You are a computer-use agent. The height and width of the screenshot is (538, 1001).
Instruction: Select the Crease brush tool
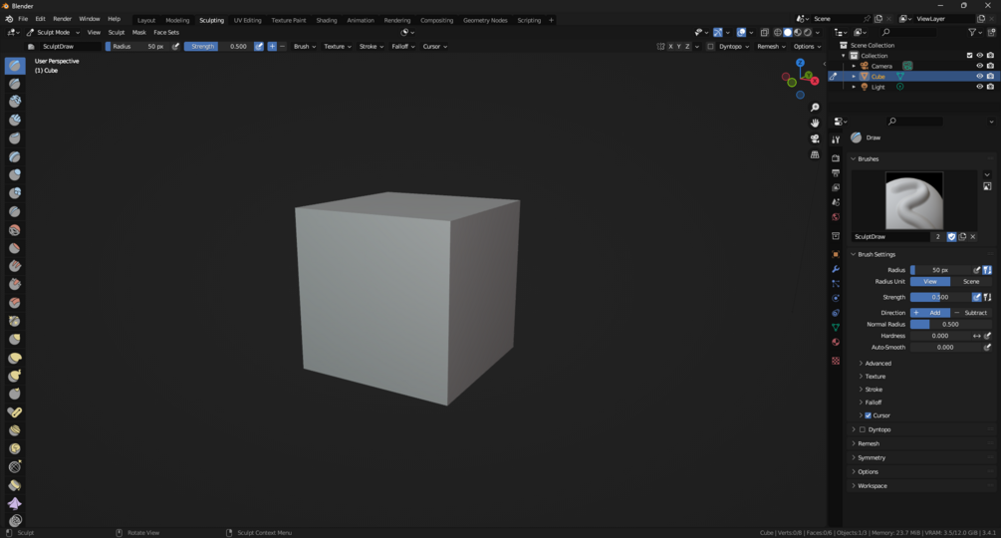(15, 211)
